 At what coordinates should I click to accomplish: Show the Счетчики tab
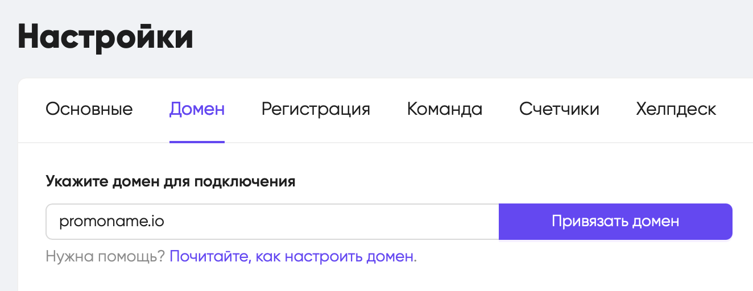[x=559, y=109]
